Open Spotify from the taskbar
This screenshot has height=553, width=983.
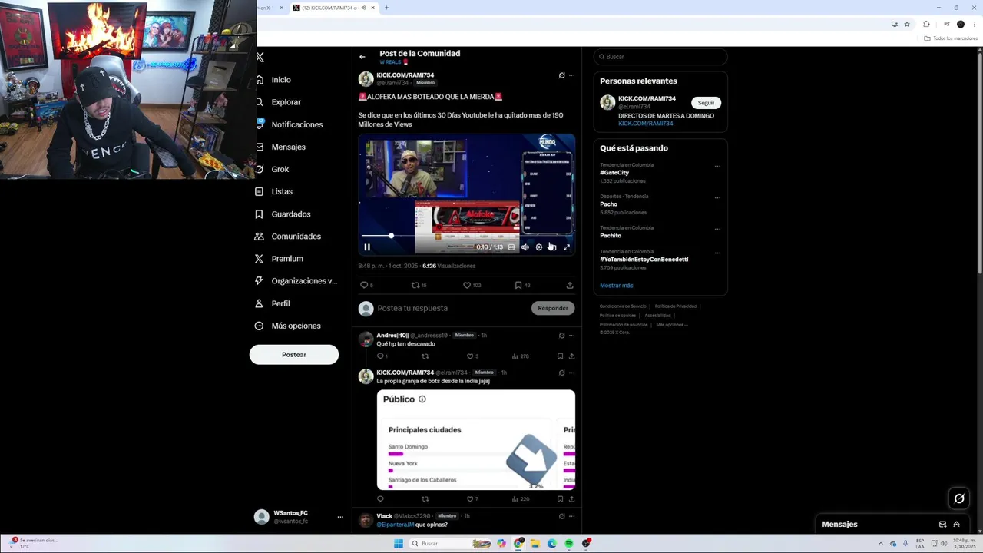(x=569, y=544)
